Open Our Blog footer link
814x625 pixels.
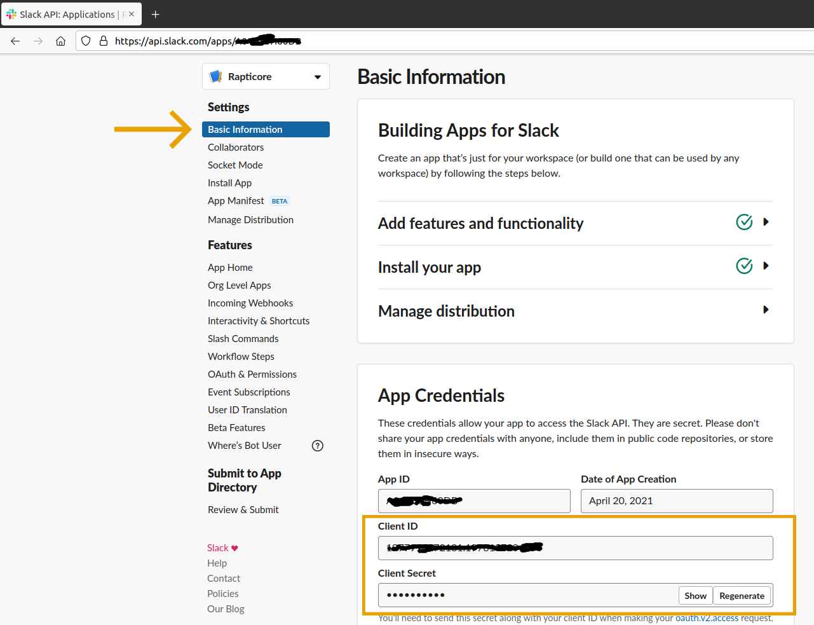[226, 609]
